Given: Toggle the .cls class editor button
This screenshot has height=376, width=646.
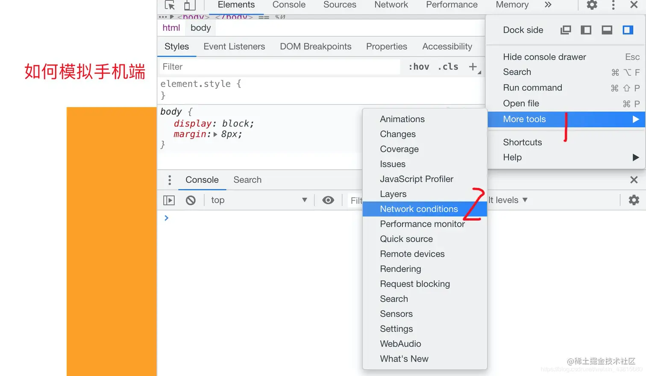Looking at the screenshot, I should [x=448, y=67].
